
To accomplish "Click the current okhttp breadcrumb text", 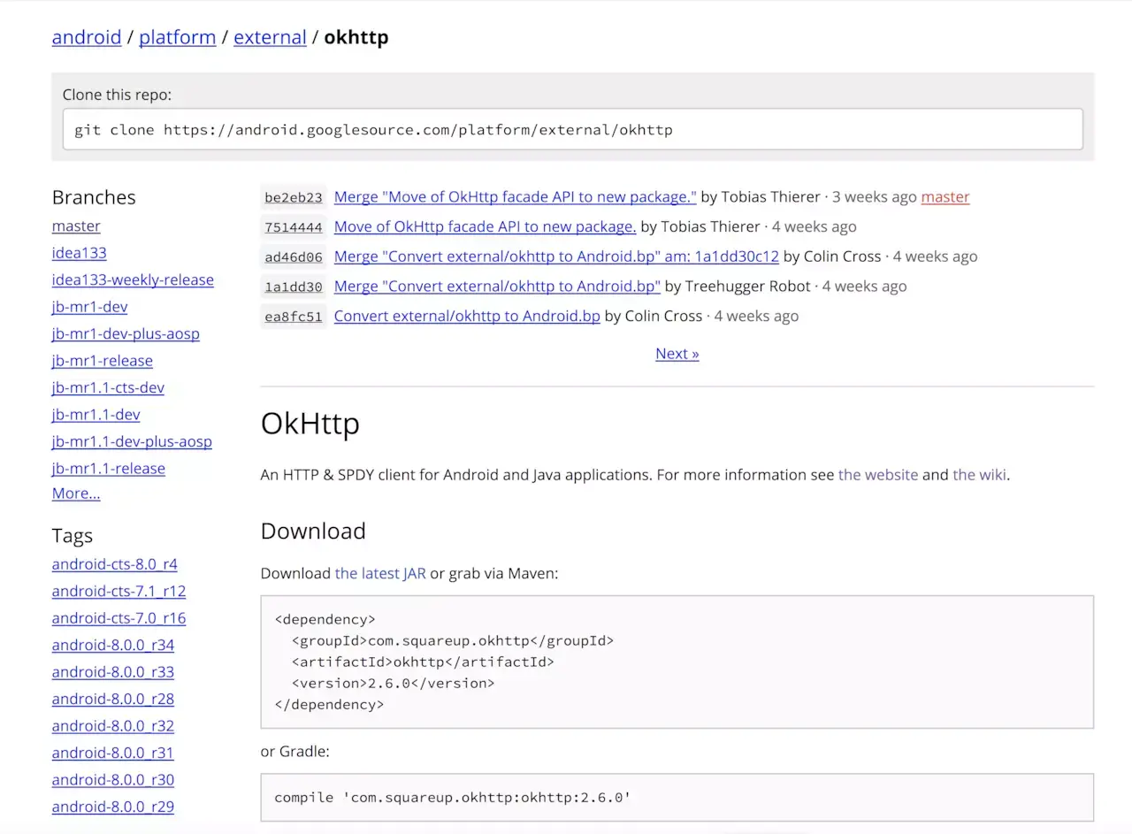I will pos(356,37).
